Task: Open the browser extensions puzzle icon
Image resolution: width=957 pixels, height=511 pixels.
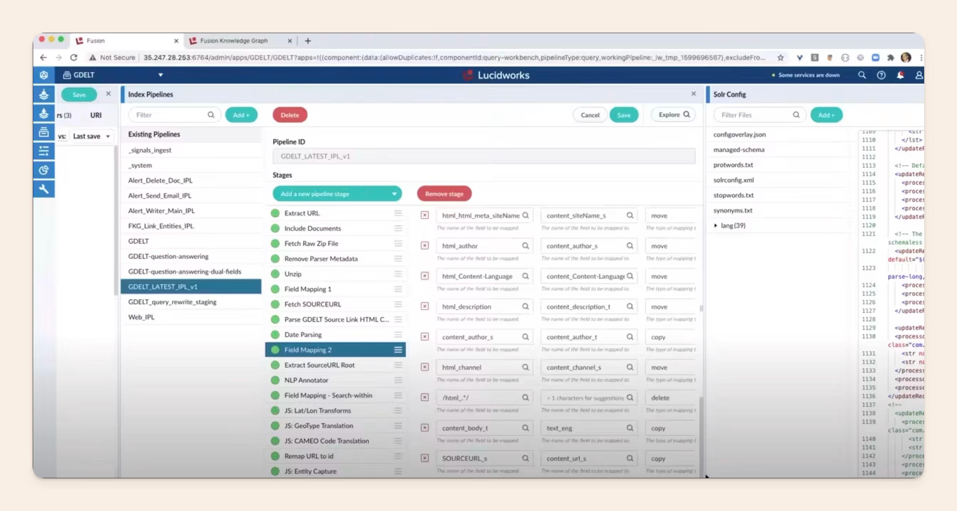Action: (x=890, y=58)
